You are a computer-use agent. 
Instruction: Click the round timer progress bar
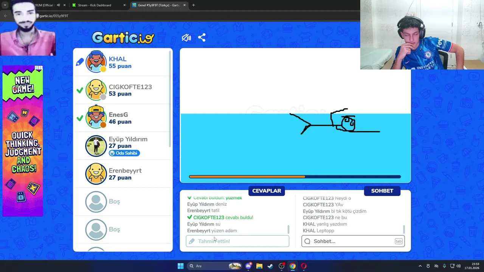295,176
